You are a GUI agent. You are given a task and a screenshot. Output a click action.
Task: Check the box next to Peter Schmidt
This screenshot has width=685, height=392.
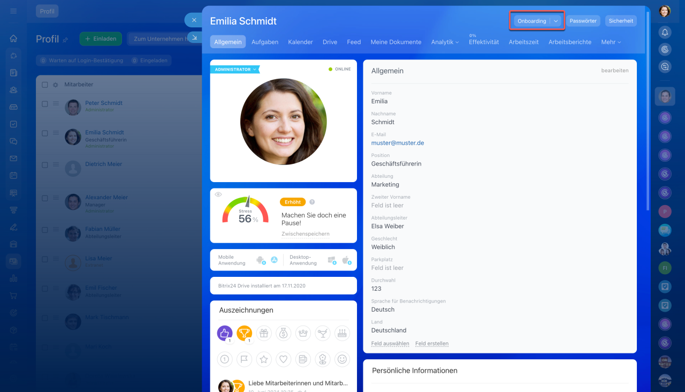pos(45,104)
